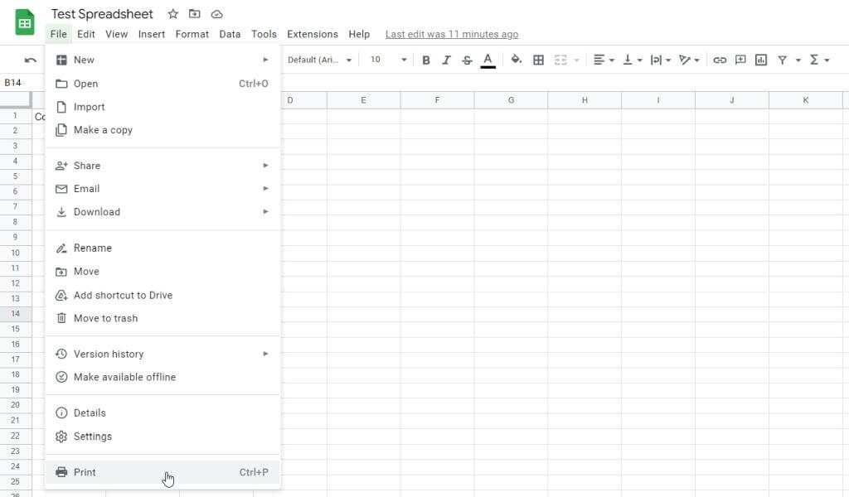
Task: Open Settings from the File menu
Action: (x=163, y=437)
